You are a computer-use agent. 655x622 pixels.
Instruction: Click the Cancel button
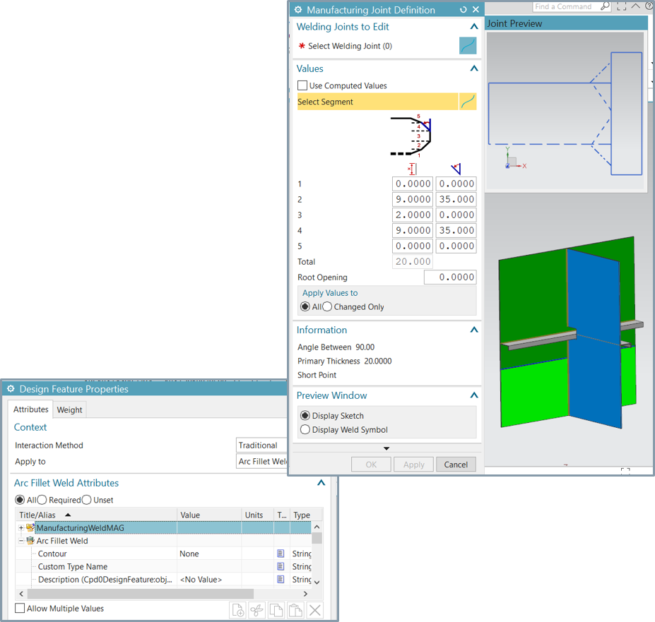pos(456,465)
